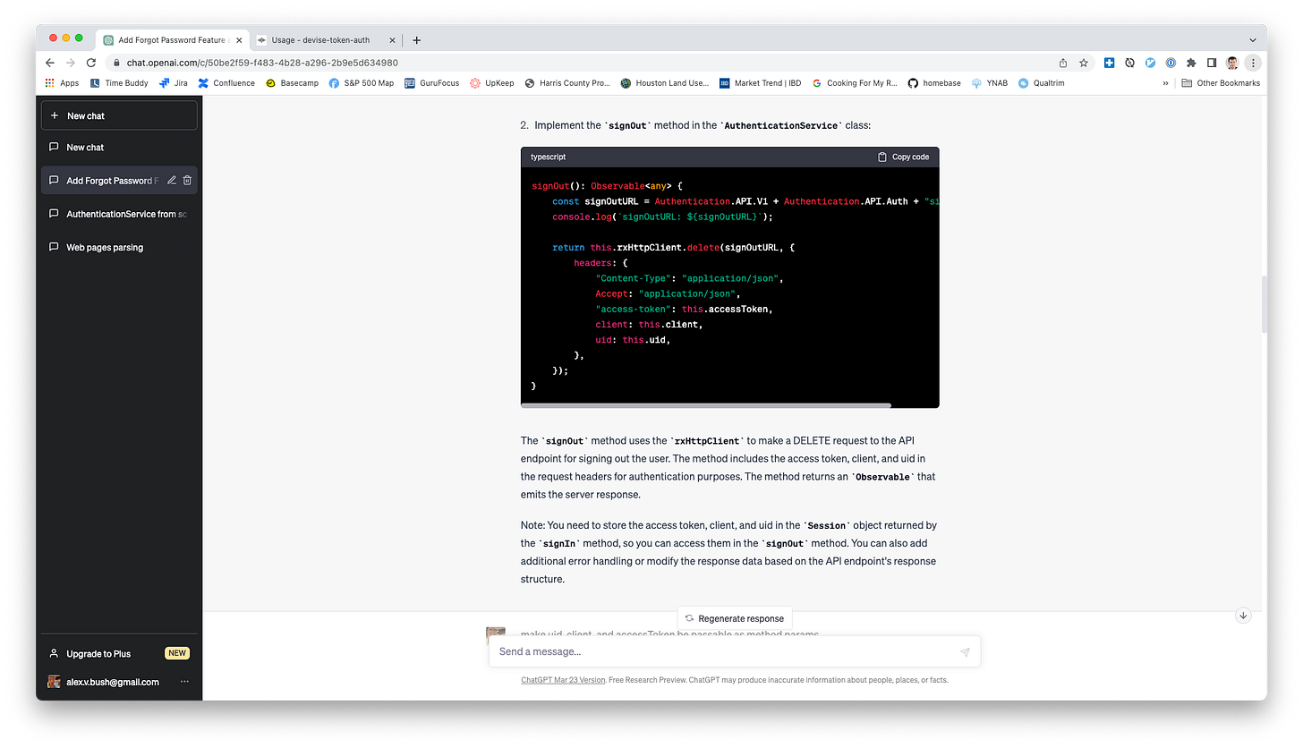Open the ChatGPT Mar 23 Version link
This screenshot has height=748, width=1303.
[x=563, y=680]
